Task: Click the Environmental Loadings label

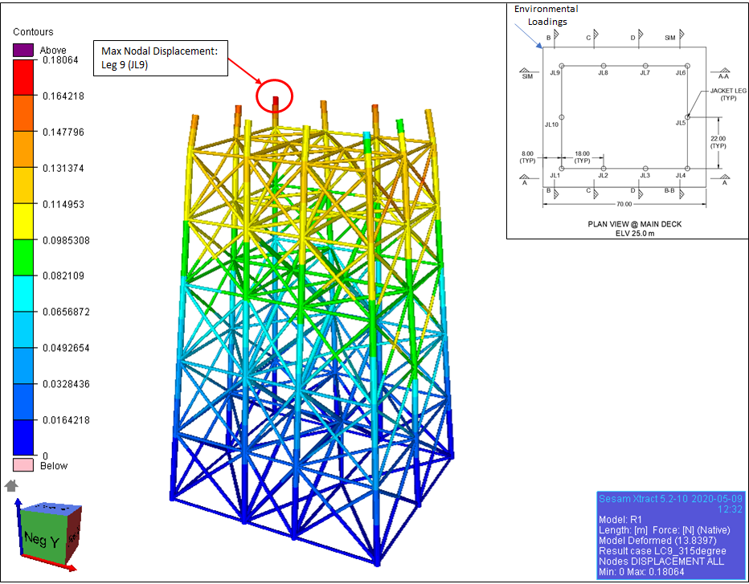Action: [546, 14]
